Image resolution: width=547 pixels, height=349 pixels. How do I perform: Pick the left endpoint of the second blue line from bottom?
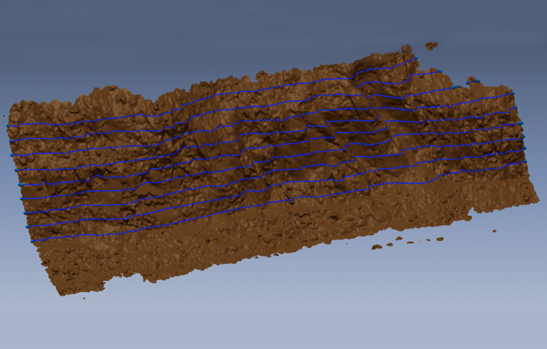pos(27,226)
